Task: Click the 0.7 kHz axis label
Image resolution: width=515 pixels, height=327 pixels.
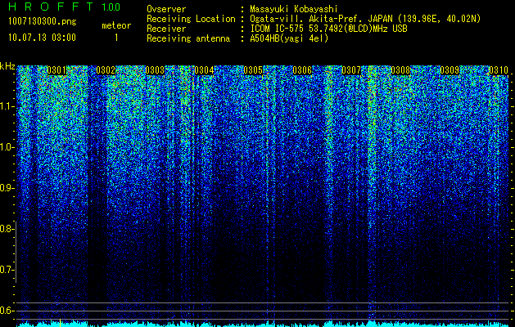Action: tap(7, 270)
